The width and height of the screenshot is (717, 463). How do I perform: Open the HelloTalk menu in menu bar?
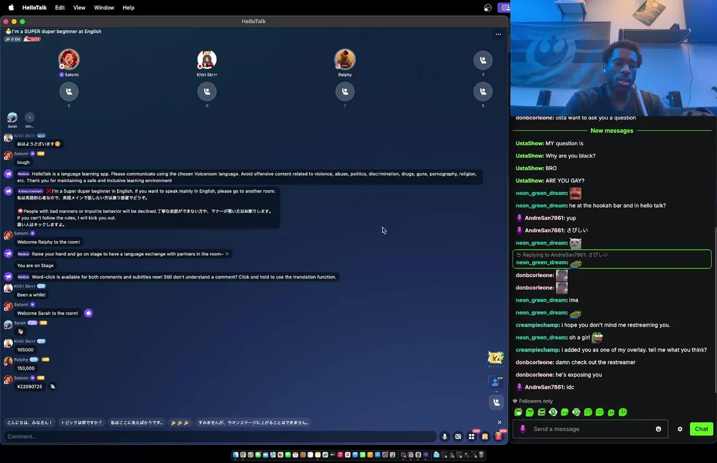34,7
